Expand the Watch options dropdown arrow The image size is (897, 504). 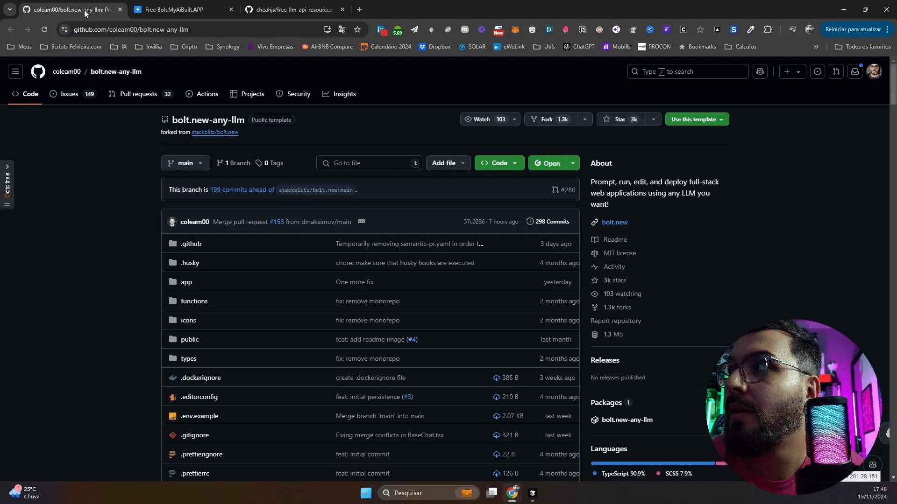514,119
